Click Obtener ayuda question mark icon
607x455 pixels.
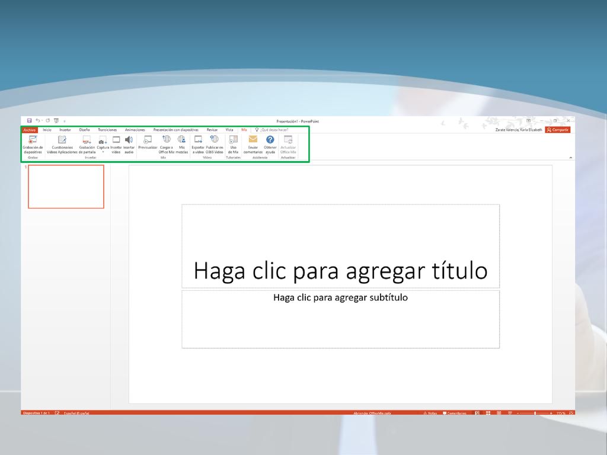pyautogui.click(x=270, y=139)
